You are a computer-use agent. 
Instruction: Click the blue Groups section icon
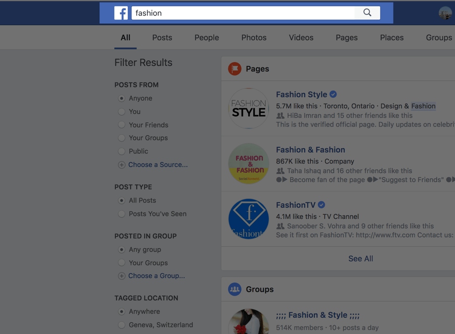235,289
